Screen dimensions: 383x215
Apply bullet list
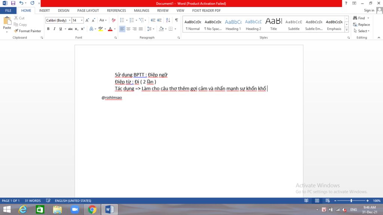tap(122, 20)
